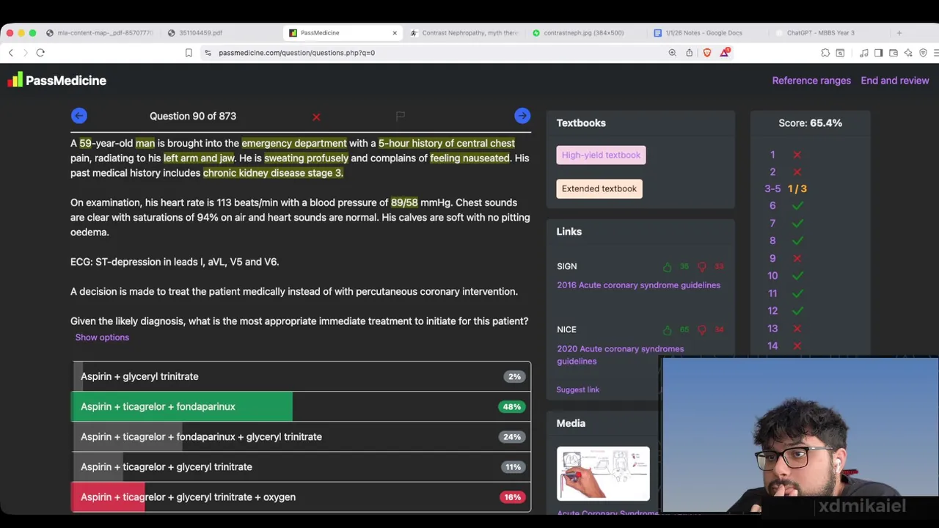Image resolution: width=939 pixels, height=528 pixels.
Task: Open the browser hamburger menu
Action: coord(936,53)
